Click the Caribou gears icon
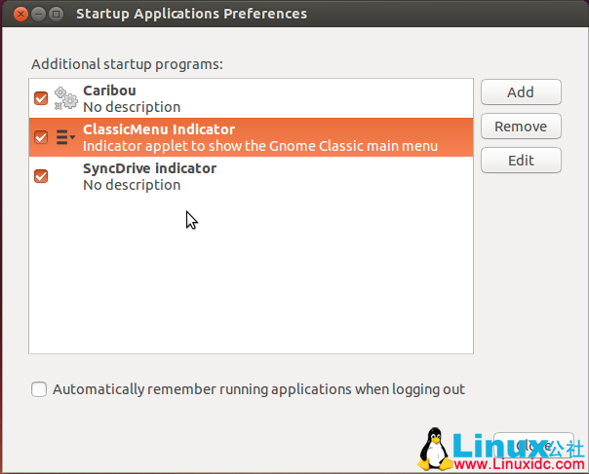 [x=65, y=98]
